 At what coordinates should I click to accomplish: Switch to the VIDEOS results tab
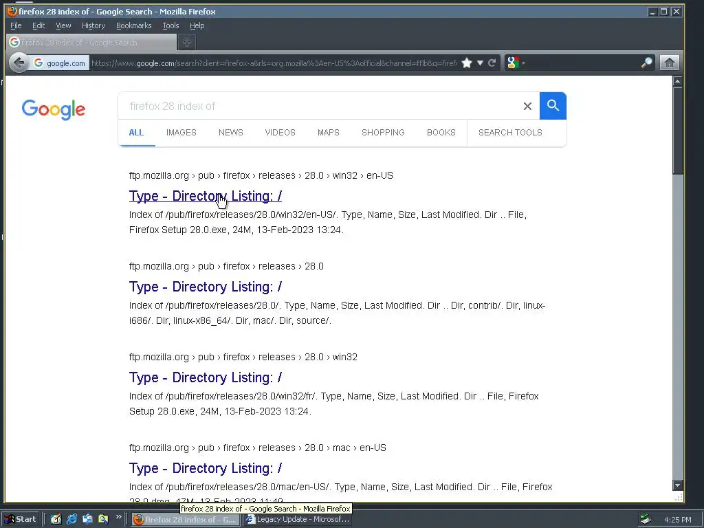280,133
